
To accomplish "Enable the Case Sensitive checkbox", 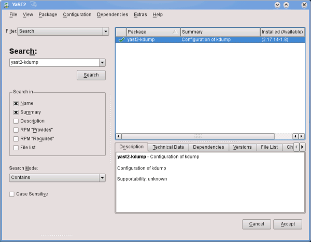I will pyautogui.click(x=12, y=194).
